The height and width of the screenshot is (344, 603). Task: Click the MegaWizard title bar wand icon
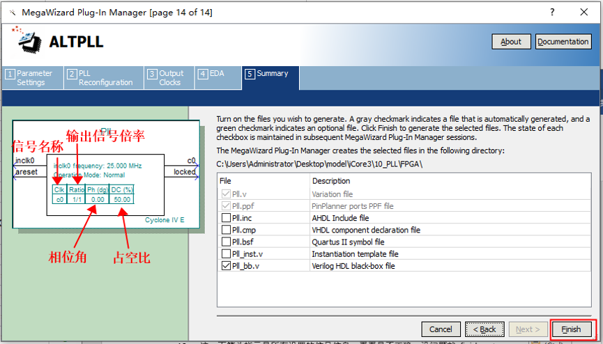11,13
